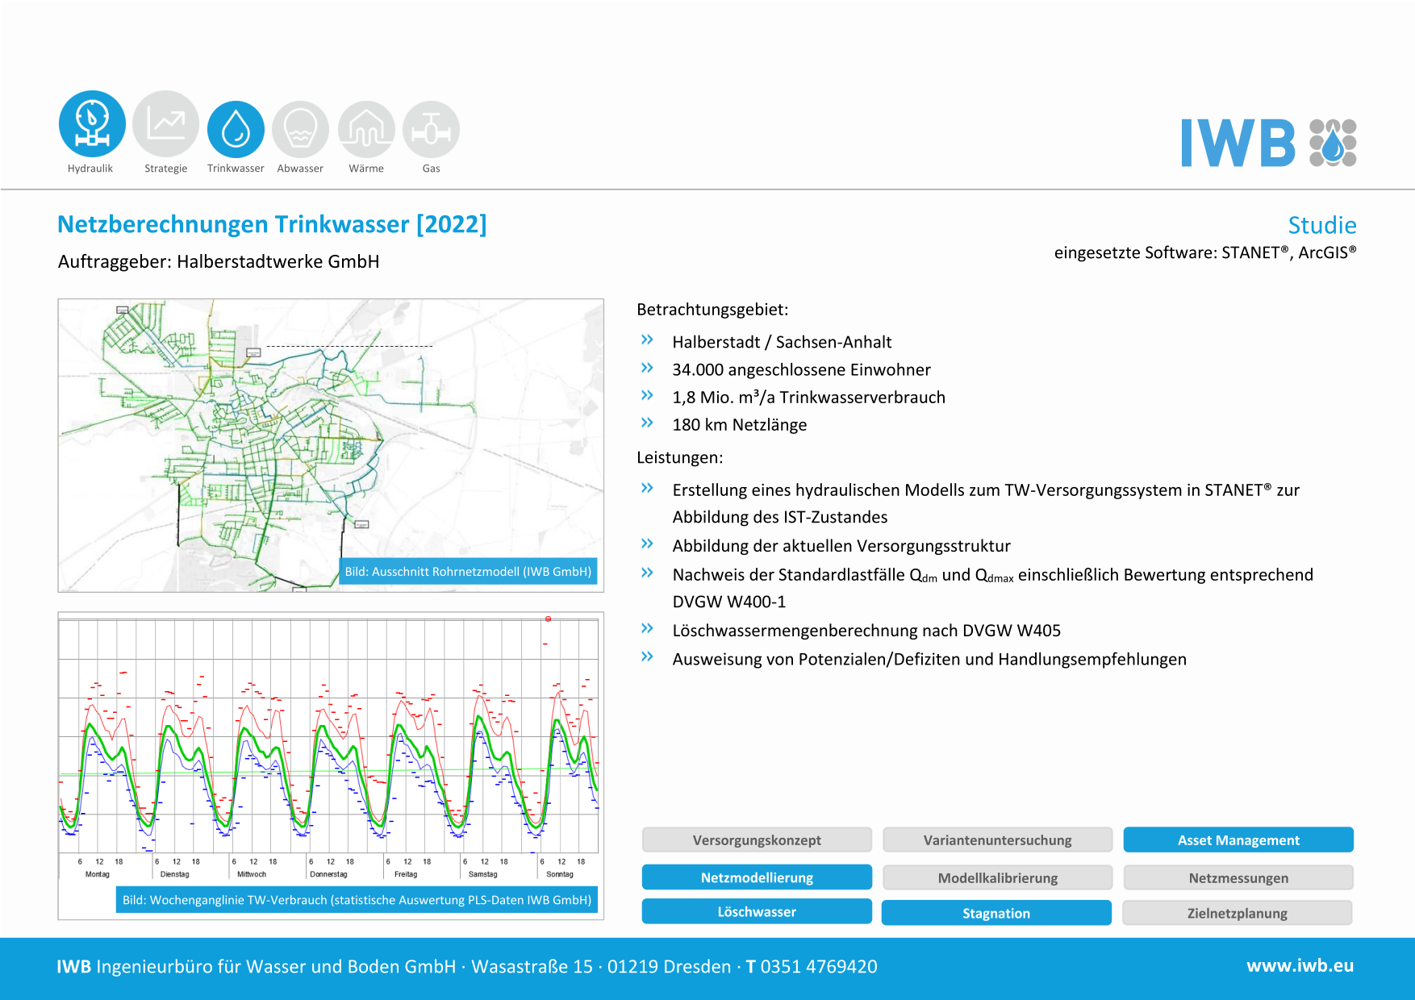The width and height of the screenshot is (1415, 1000).
Task: Click the Hydraulik gauge icon
Action: pos(92,123)
